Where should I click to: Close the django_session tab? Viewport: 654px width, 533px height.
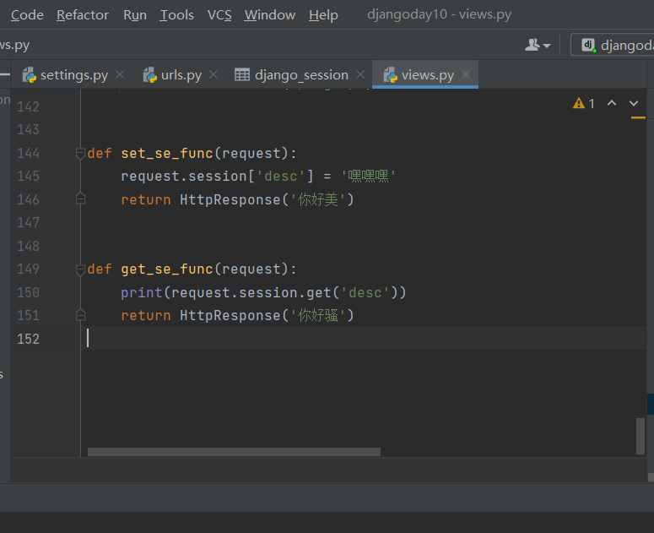tap(360, 74)
